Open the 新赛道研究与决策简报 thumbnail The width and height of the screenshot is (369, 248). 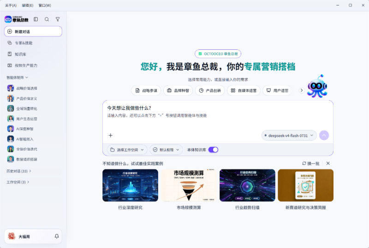pos(306,185)
